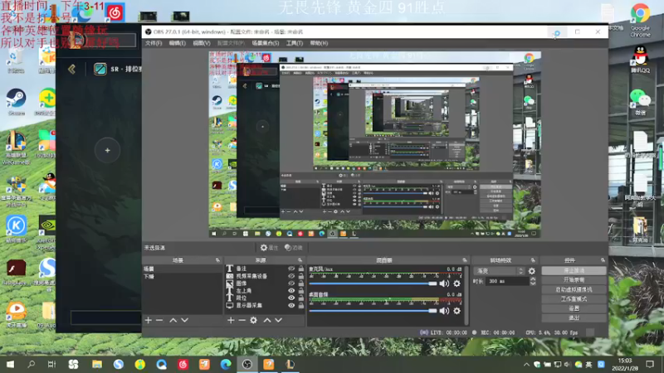664x373 pixels.
Task: Toggle lock on 显示器采集 source
Action: coord(300,305)
